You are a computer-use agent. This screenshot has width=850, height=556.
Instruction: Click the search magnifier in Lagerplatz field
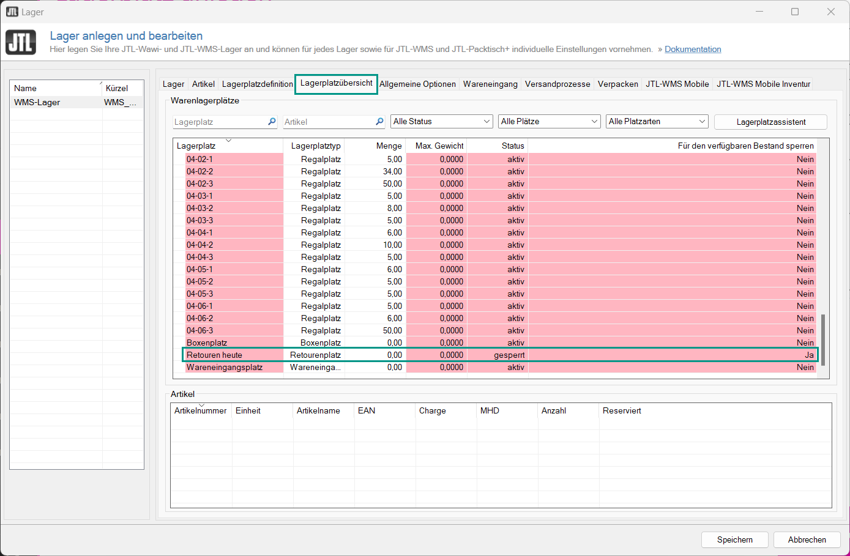[x=272, y=122]
